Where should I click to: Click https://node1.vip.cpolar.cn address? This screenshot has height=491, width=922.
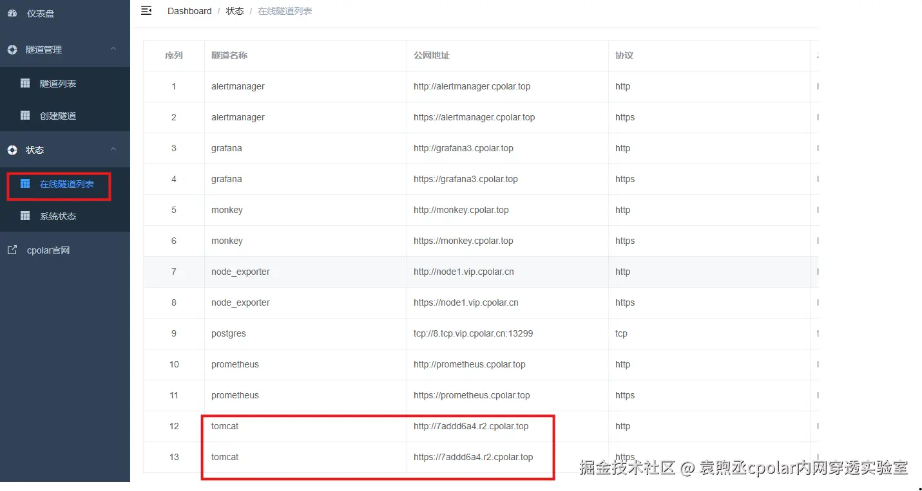click(x=466, y=302)
